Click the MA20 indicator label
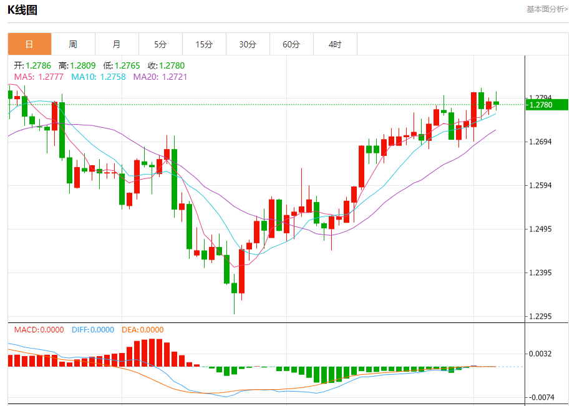This screenshot has width=572, height=406. (x=160, y=77)
